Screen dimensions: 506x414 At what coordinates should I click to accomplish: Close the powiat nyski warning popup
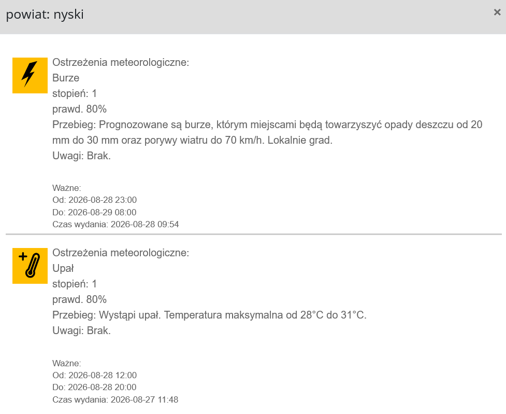pos(497,12)
